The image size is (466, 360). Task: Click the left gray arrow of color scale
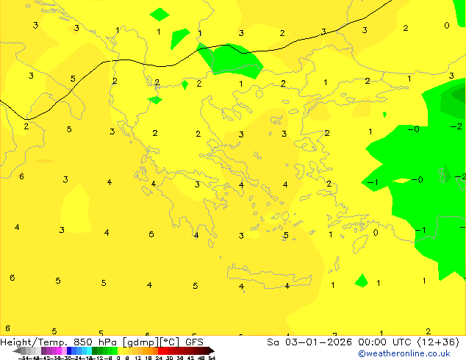click(17, 351)
